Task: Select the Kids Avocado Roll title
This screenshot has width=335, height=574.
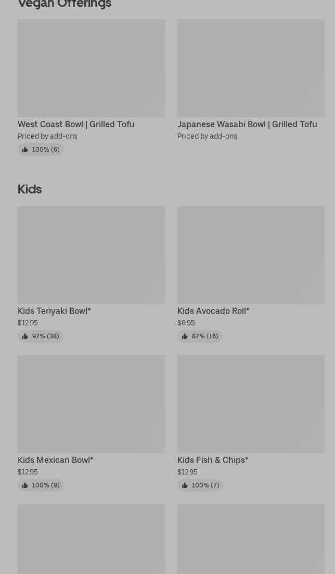Action: [x=213, y=311]
